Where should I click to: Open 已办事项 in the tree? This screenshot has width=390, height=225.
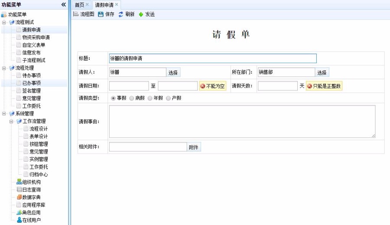click(x=31, y=83)
